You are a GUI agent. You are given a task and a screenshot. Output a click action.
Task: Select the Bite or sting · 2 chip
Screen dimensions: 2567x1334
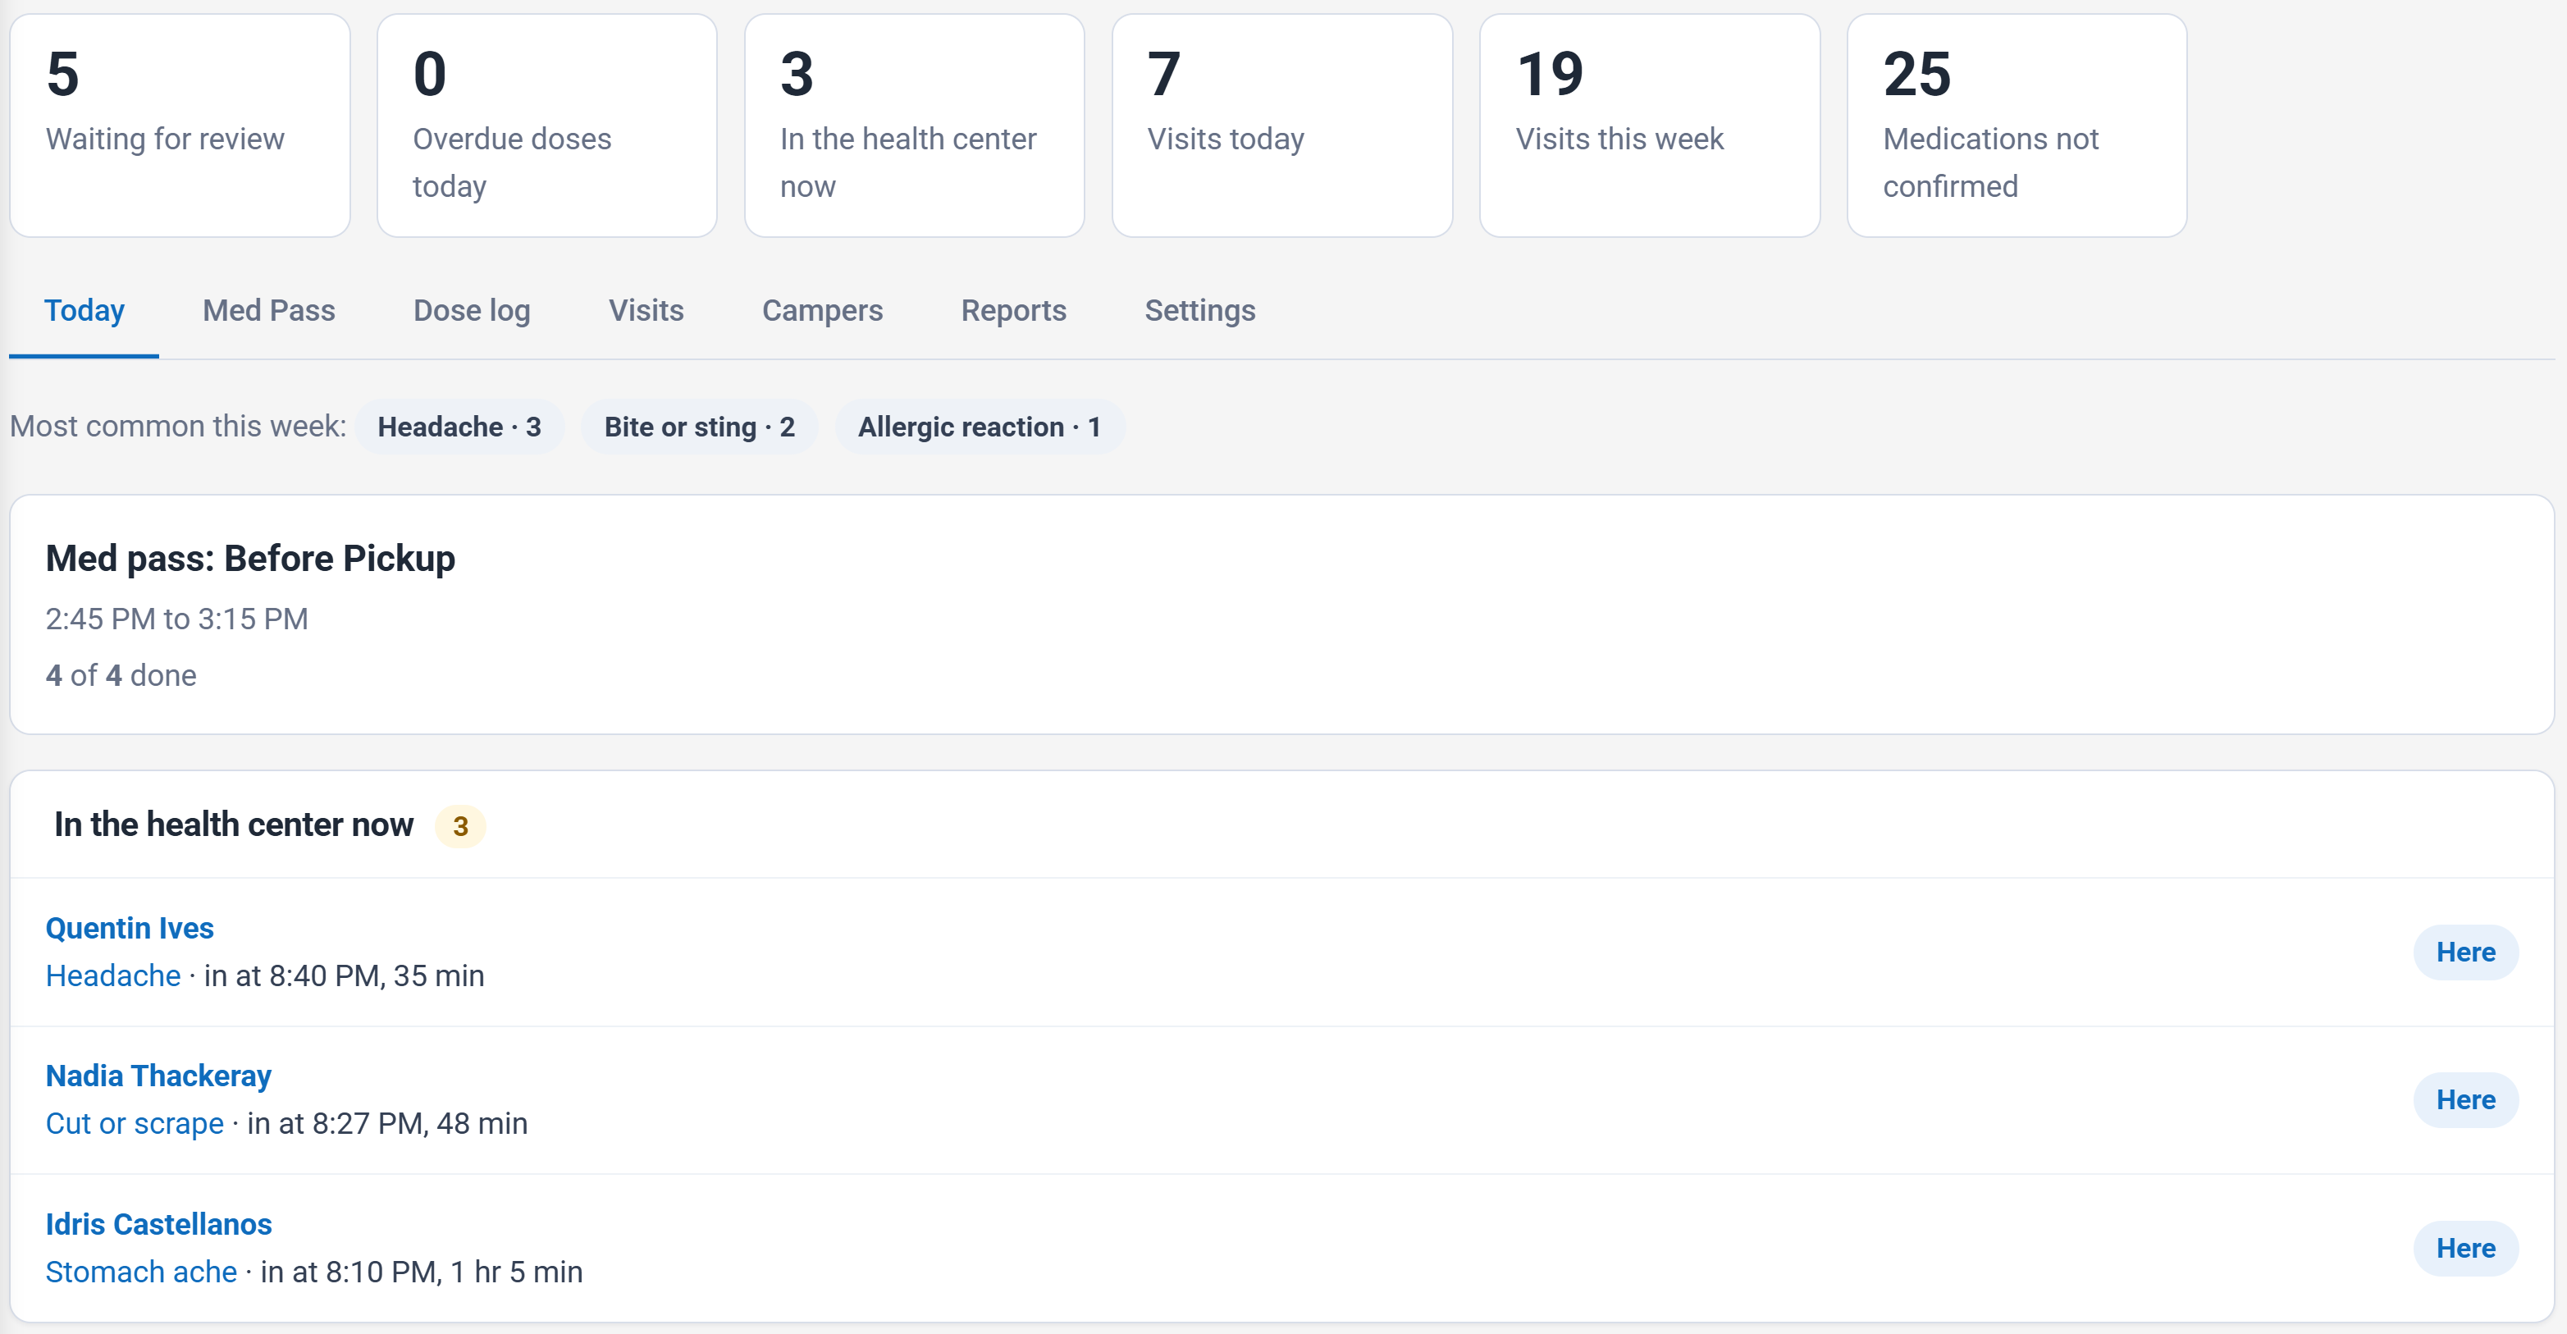click(700, 427)
